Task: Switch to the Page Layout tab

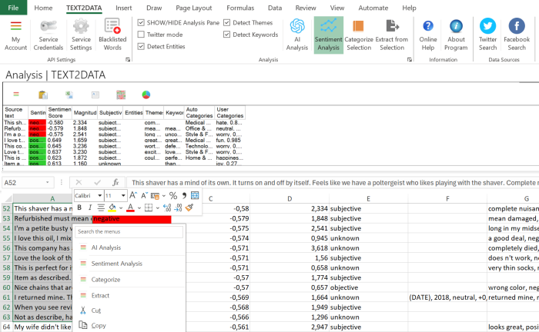Action: coord(193,8)
